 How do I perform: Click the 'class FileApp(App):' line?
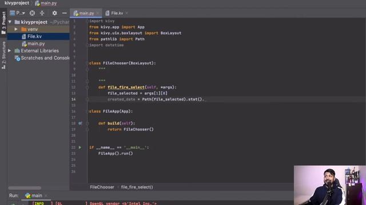[x=111, y=112]
